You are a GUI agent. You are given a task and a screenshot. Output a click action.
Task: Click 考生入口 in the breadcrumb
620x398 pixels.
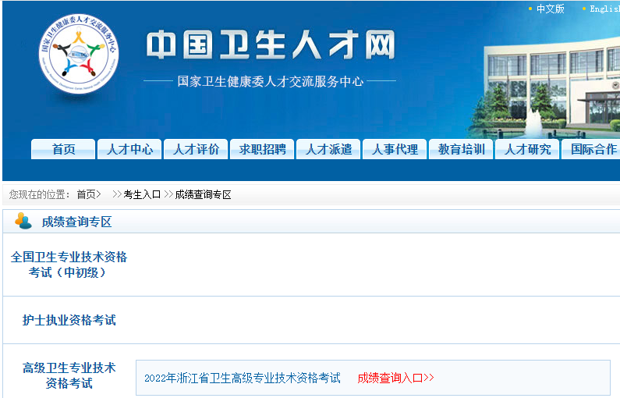142,194
